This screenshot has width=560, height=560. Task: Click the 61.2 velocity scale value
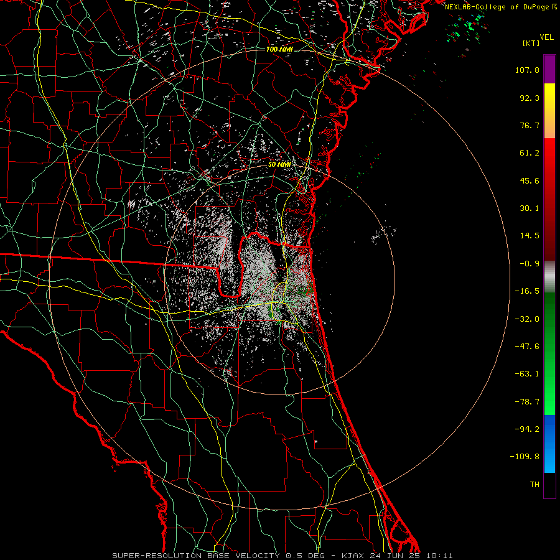point(530,153)
